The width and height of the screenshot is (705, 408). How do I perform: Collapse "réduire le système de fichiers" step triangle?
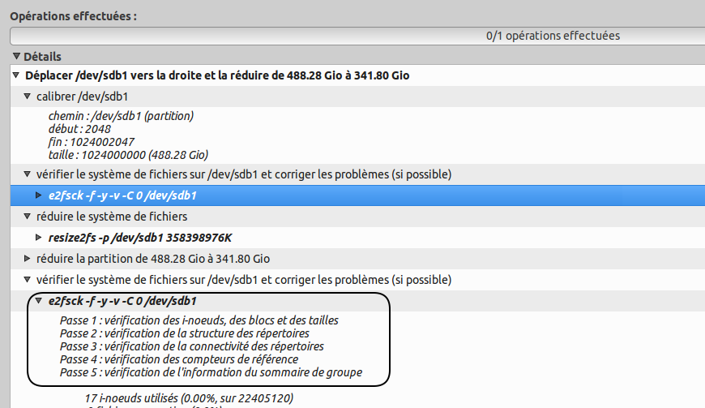pos(28,217)
